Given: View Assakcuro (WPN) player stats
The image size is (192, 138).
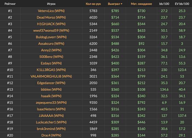Looking at the screenshot, I should point(51,44).
